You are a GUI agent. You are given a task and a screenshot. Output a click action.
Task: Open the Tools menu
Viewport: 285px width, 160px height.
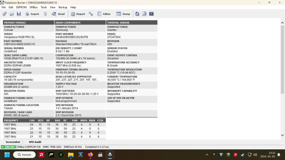pos(43,7)
